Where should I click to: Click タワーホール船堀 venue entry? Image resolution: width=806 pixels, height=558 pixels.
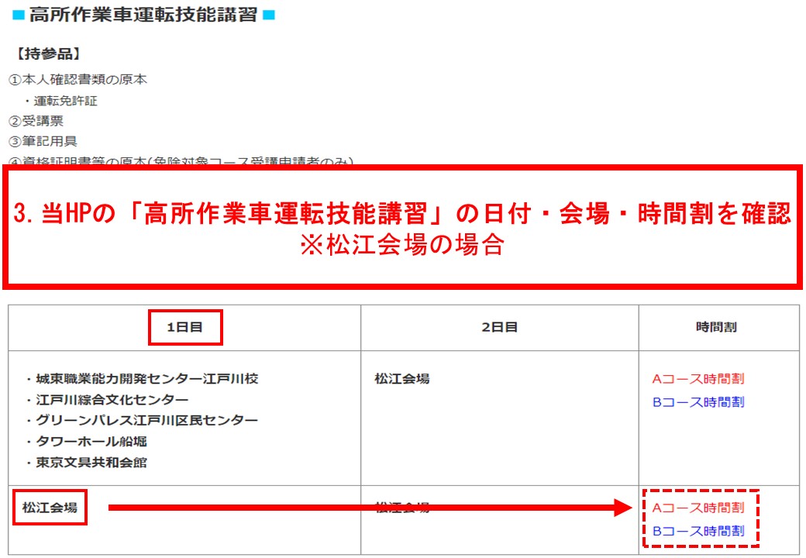[88, 441]
